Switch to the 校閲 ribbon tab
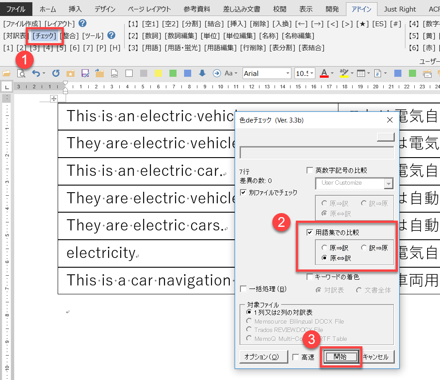The image size is (440, 380). click(279, 9)
